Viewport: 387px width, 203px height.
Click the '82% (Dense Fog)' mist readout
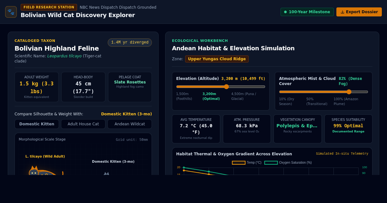tap(350, 81)
